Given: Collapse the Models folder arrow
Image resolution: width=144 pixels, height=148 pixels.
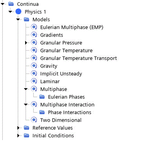Looking at the screenshot, I should point(18,19).
